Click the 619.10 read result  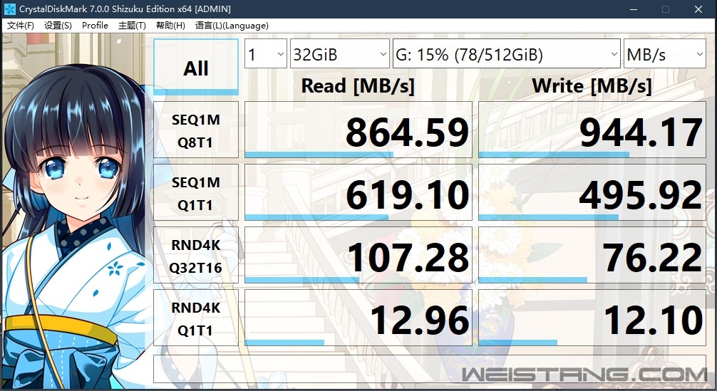(358, 193)
